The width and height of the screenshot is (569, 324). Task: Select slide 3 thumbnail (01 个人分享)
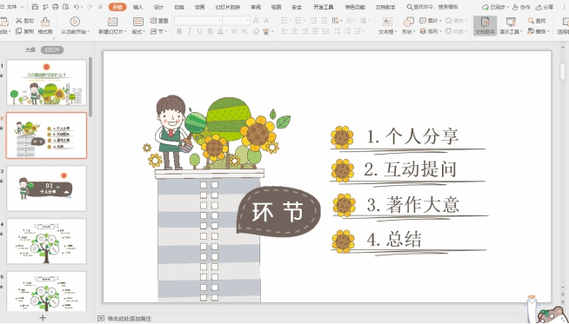pos(46,188)
